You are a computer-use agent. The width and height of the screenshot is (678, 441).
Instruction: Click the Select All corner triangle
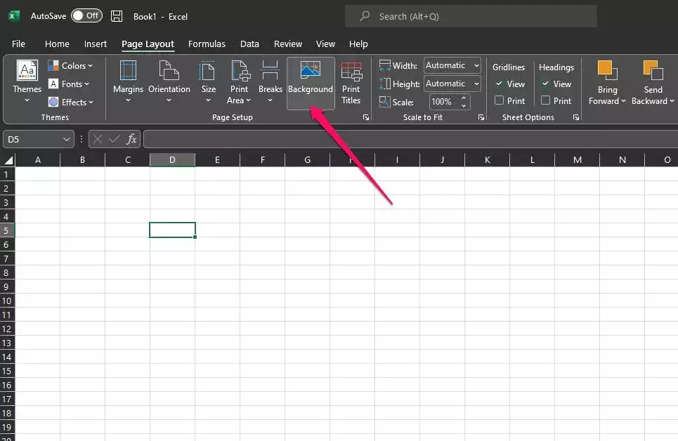click(x=8, y=160)
